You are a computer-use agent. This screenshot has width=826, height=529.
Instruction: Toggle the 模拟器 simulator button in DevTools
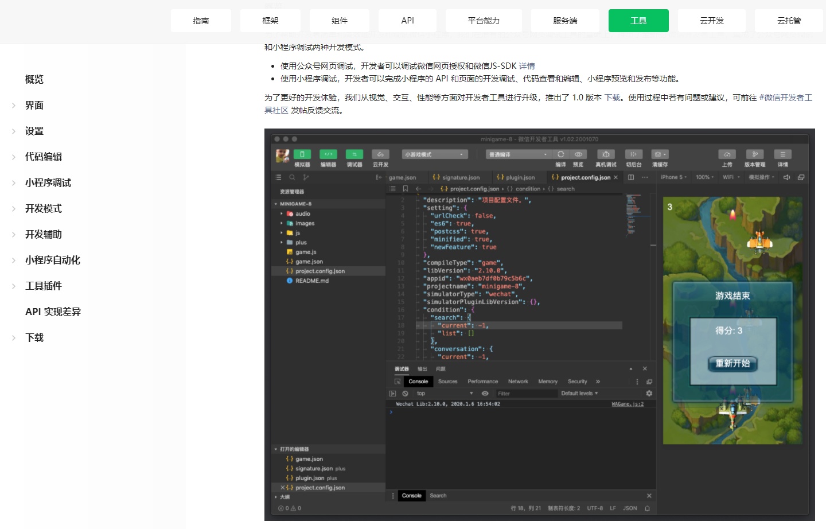click(302, 154)
